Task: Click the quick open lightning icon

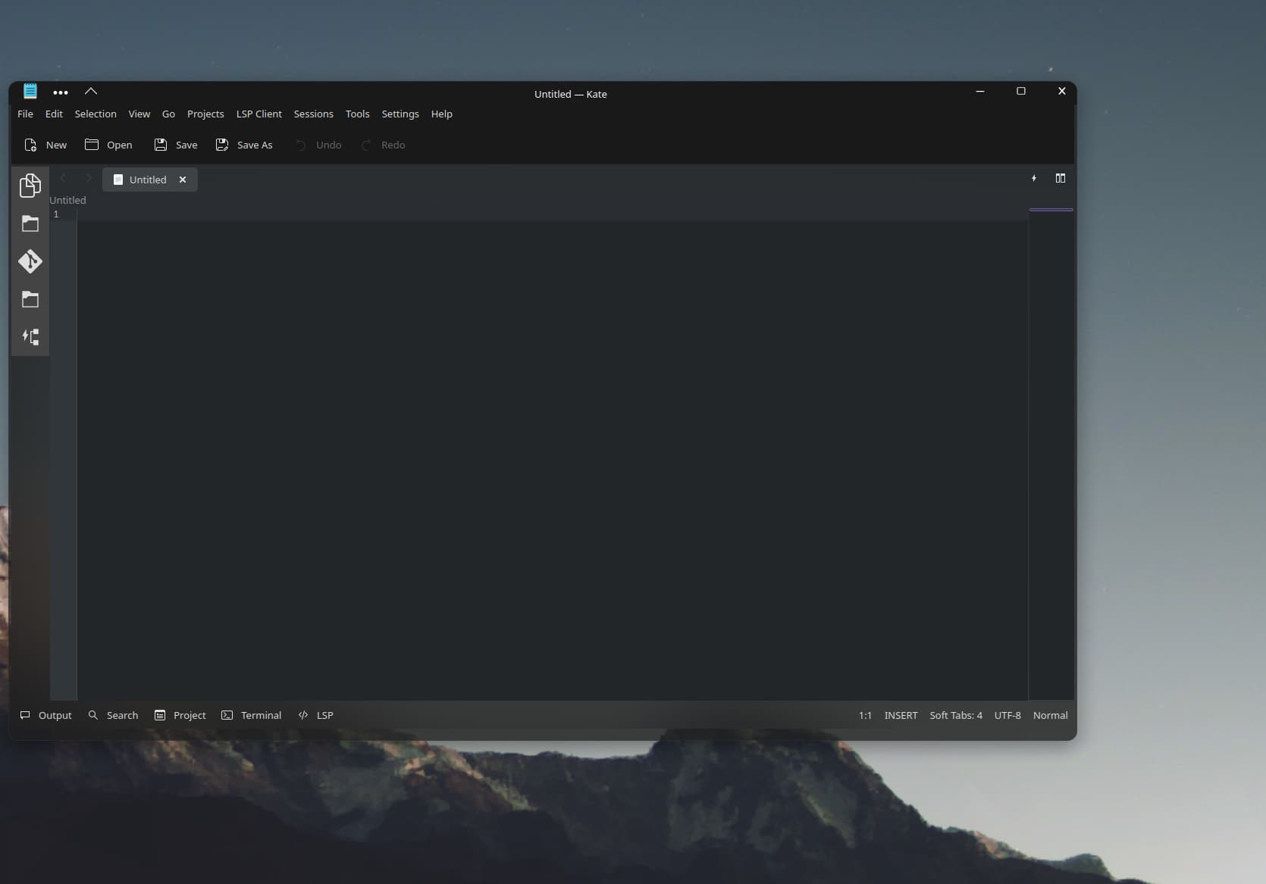Action: click(x=1033, y=178)
